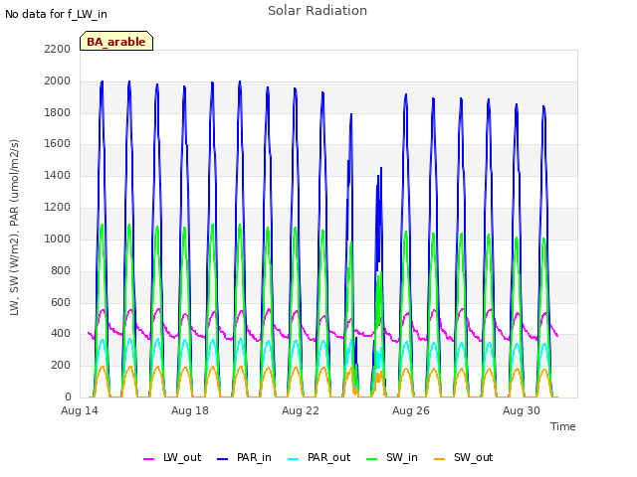Click the 800 y-axis tick label
Image resolution: width=637 pixels, height=477 pixels.
coord(61,270)
